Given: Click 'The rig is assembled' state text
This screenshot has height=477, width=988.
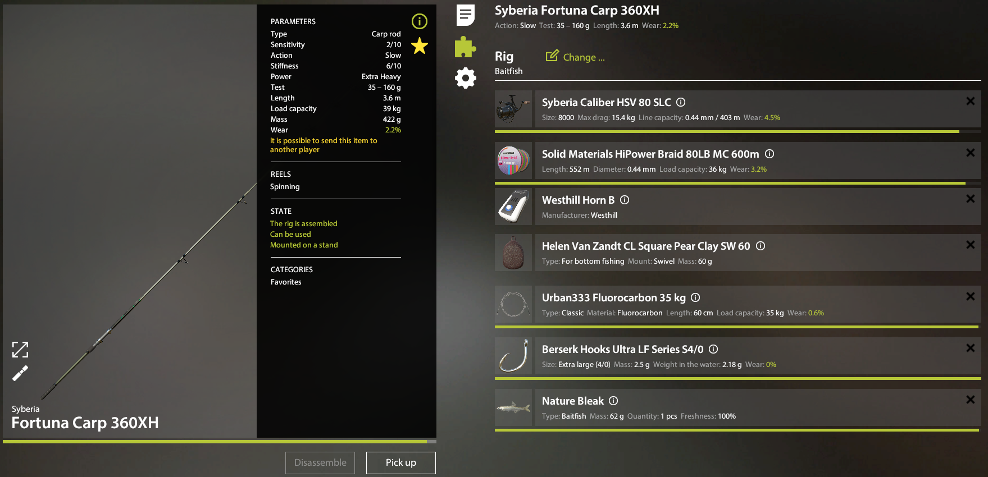Looking at the screenshot, I should tap(303, 223).
